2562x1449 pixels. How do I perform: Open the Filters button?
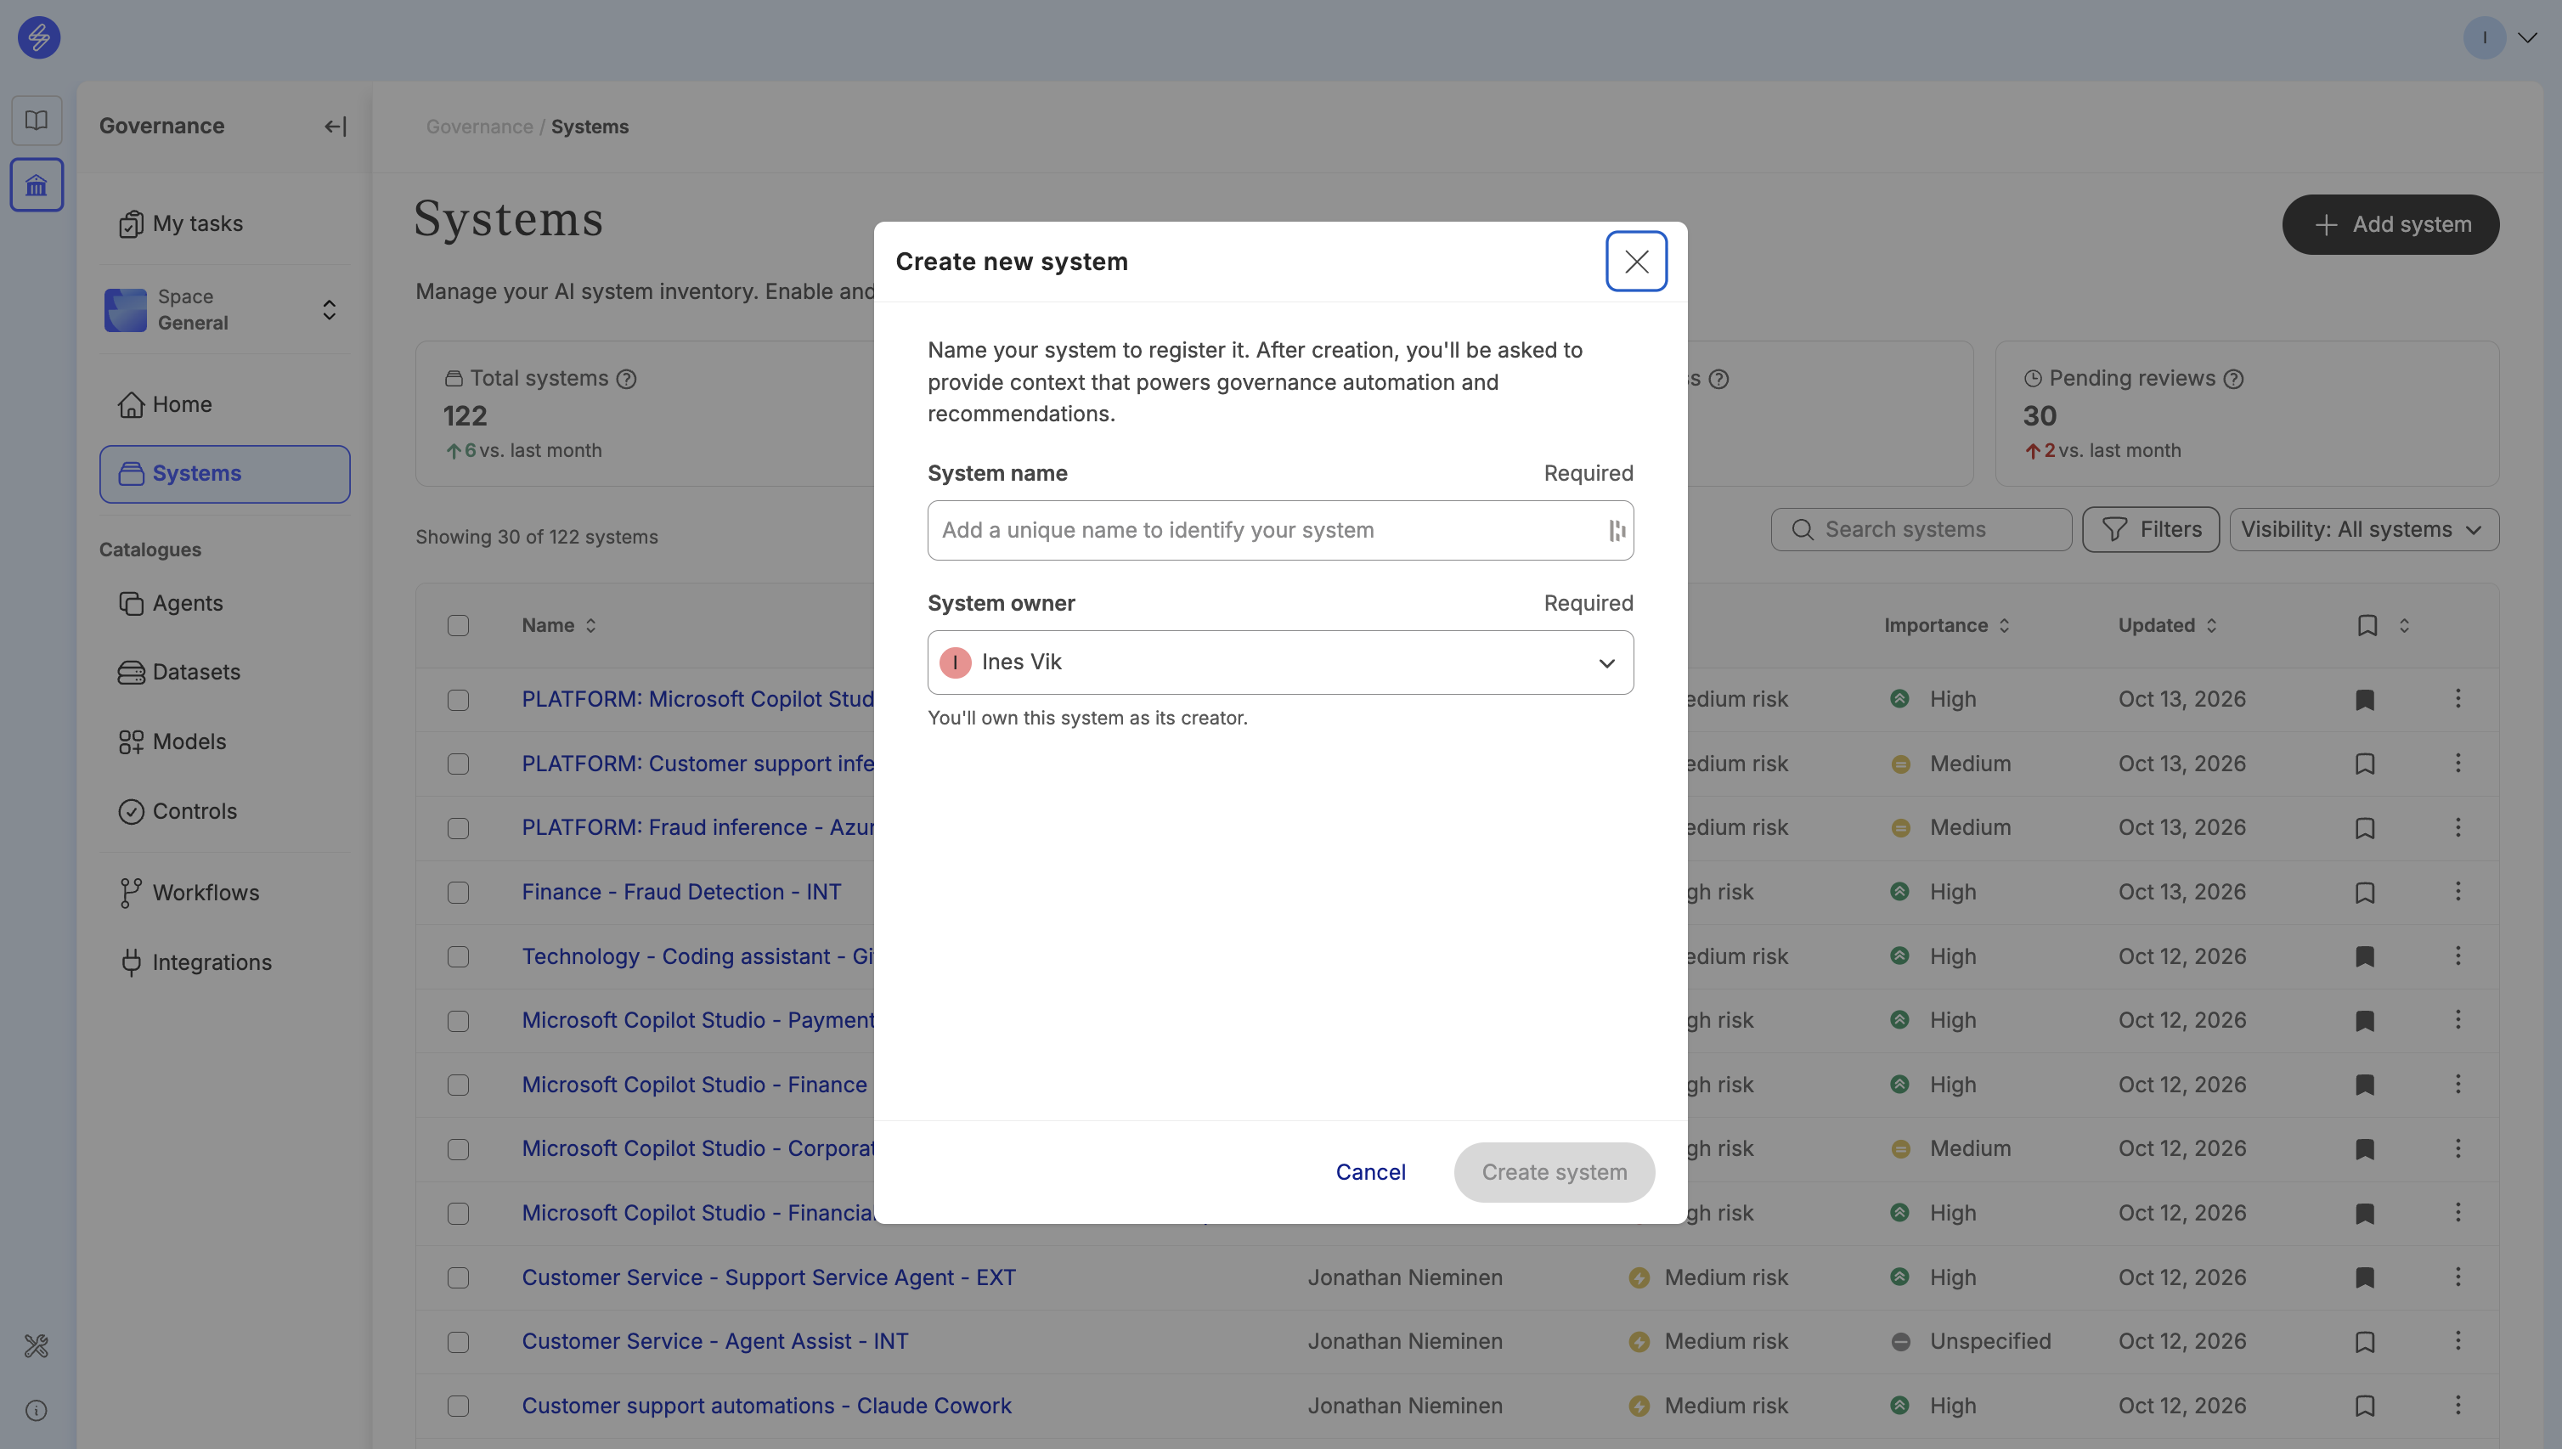(2151, 529)
